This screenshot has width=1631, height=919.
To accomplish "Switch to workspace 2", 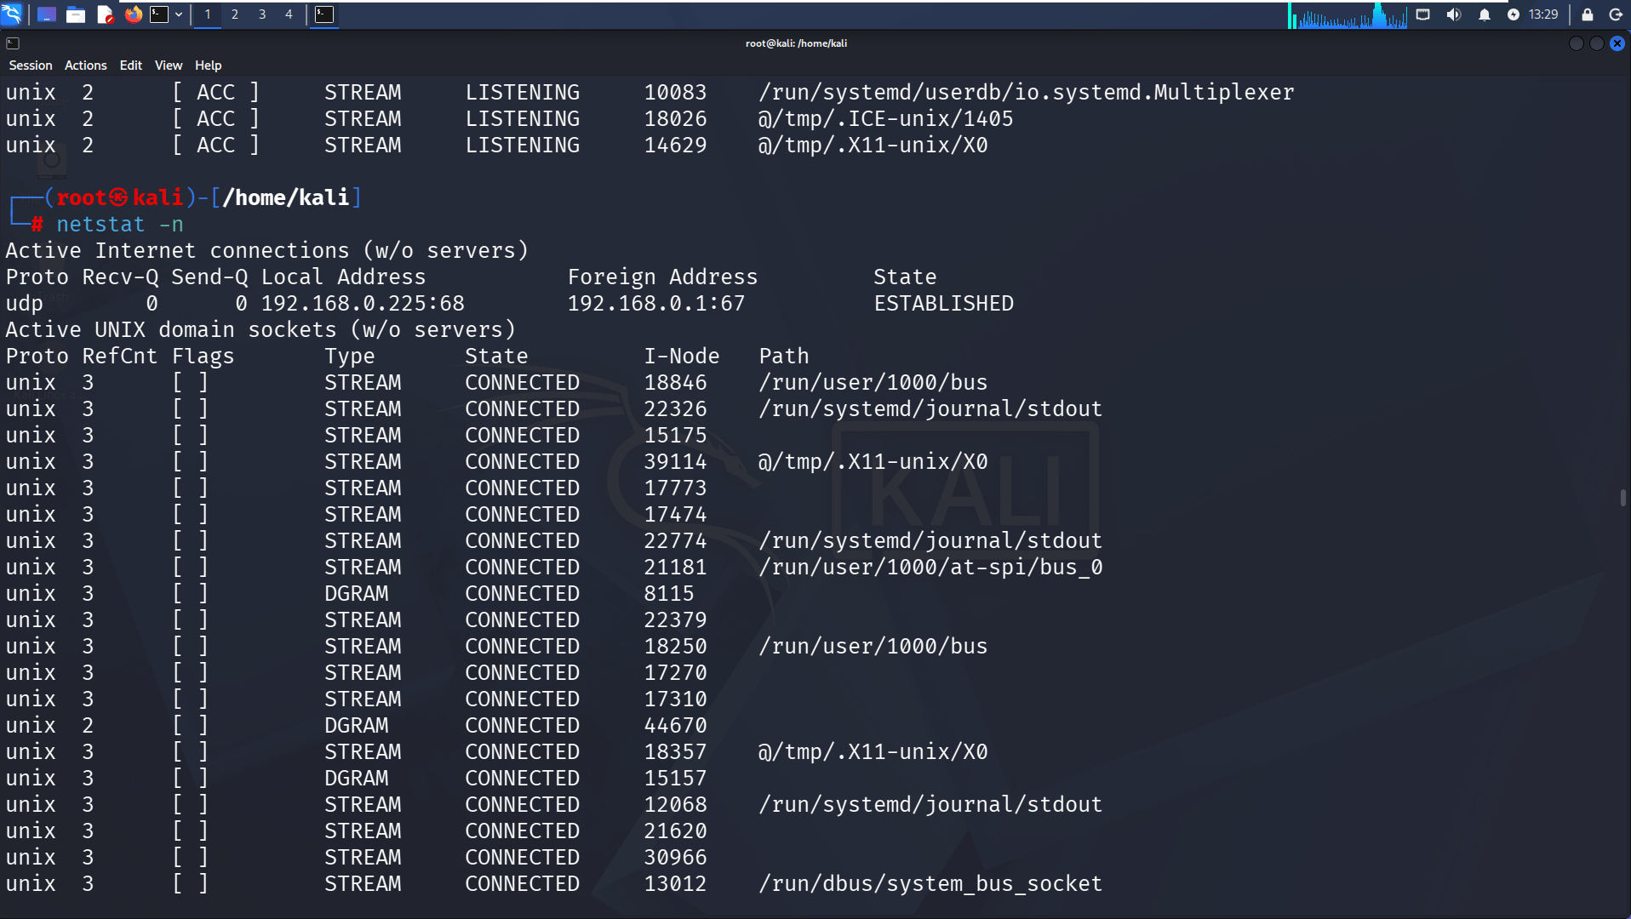I will pyautogui.click(x=235, y=14).
